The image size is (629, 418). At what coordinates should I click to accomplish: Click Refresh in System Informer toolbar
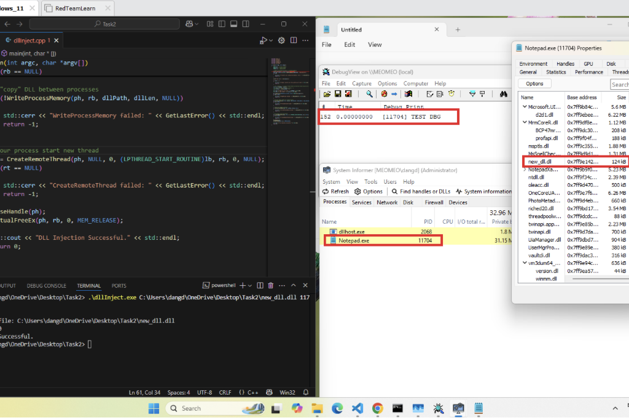click(335, 192)
